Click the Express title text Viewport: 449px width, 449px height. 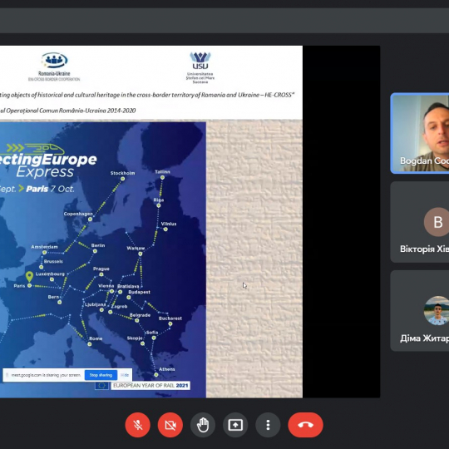pos(45,172)
